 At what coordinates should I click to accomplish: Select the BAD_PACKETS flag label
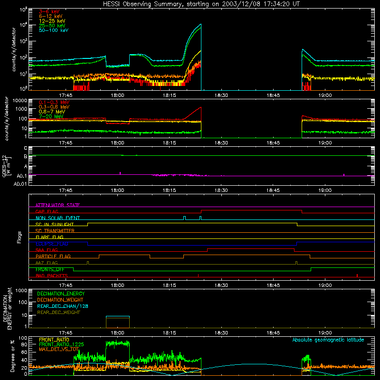52,275
